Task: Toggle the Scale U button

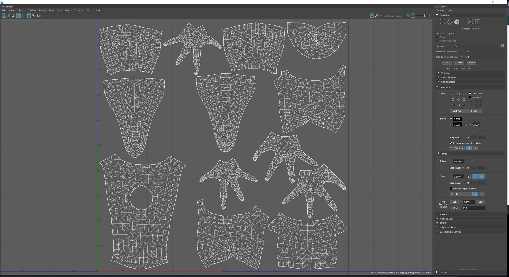Action: (475, 176)
